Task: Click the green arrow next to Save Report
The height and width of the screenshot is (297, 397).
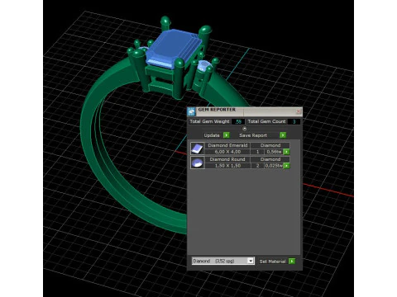Action: [283, 135]
